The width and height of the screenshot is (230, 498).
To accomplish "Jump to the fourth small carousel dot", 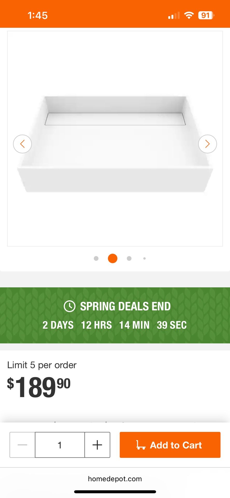I will 144,258.
